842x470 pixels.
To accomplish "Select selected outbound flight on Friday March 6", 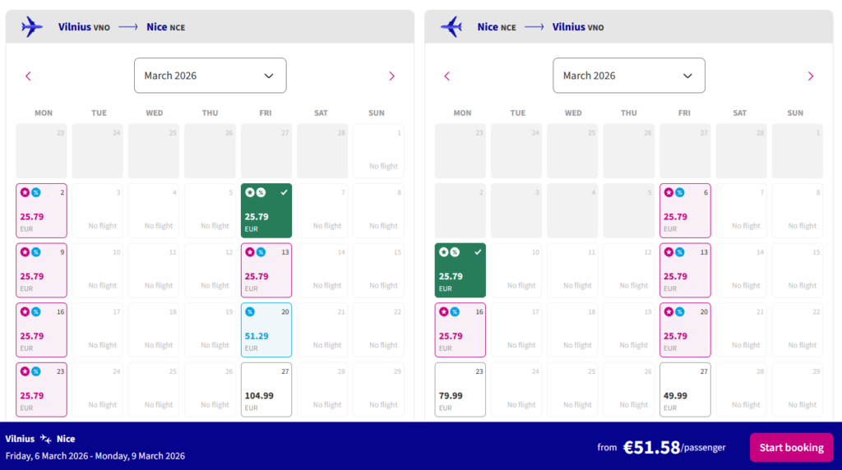I will coord(266,211).
